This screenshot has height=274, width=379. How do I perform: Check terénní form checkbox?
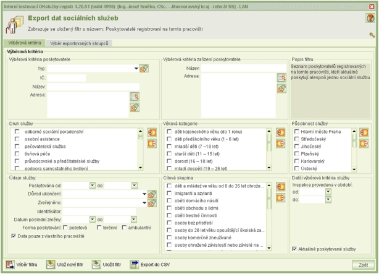(x=99, y=228)
